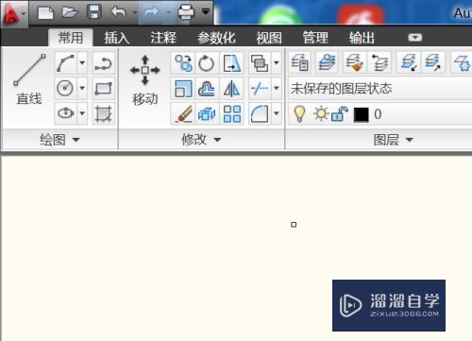Select the Scale tool
Screen dimensions: 472x341
click(183, 89)
